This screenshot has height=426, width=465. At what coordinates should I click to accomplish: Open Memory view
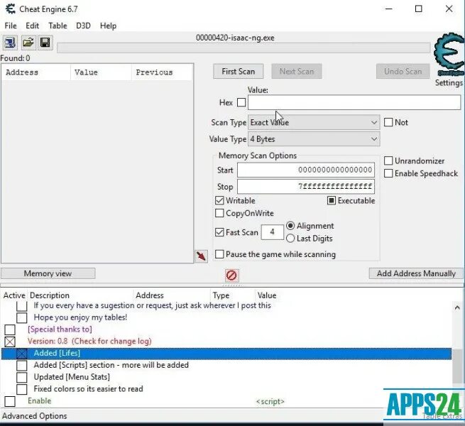click(x=48, y=273)
